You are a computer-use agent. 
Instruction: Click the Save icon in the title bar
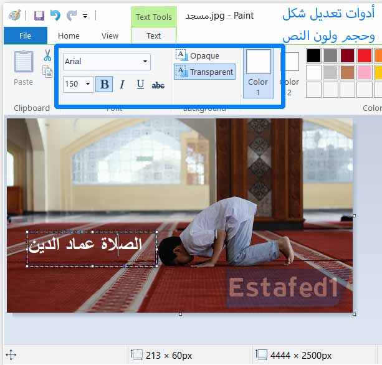pyautogui.click(x=39, y=16)
